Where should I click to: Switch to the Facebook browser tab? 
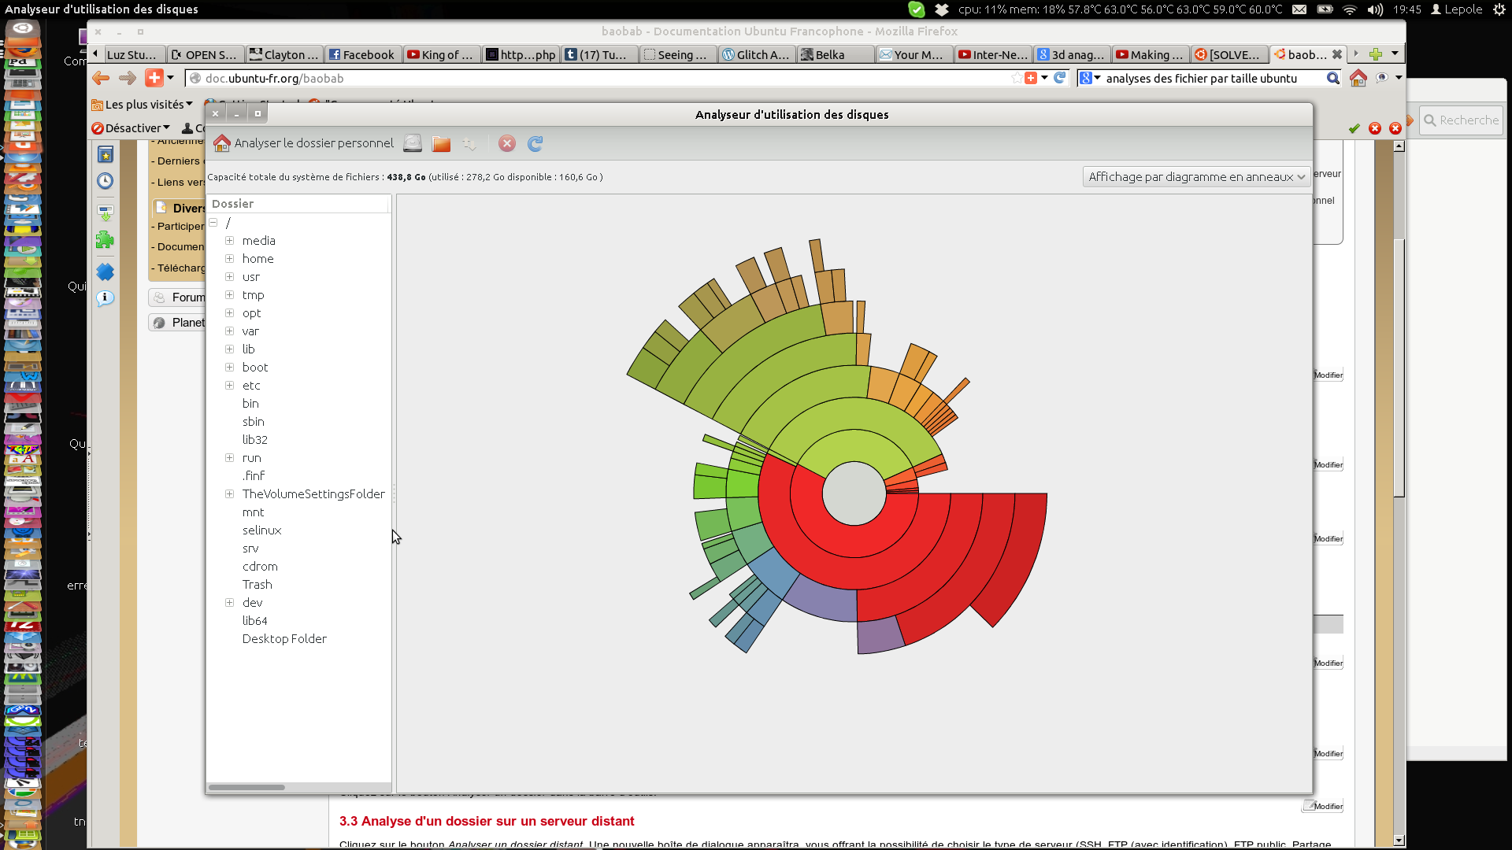(x=362, y=54)
